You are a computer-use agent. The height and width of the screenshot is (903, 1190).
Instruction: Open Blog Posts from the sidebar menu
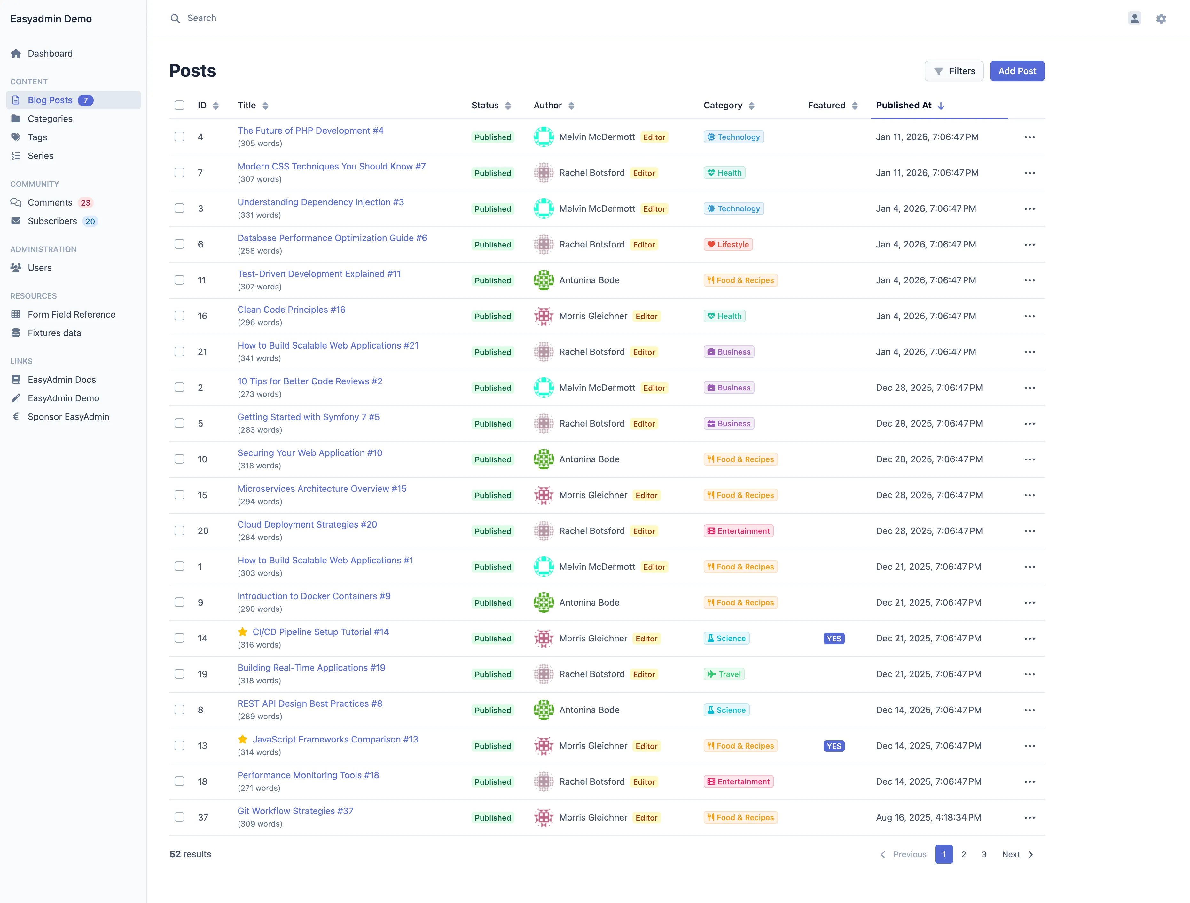50,99
